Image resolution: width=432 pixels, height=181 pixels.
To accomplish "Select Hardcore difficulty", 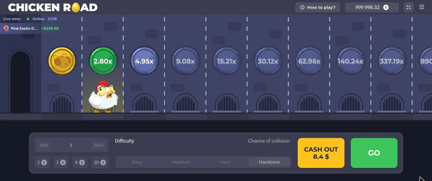I will coord(269,162).
